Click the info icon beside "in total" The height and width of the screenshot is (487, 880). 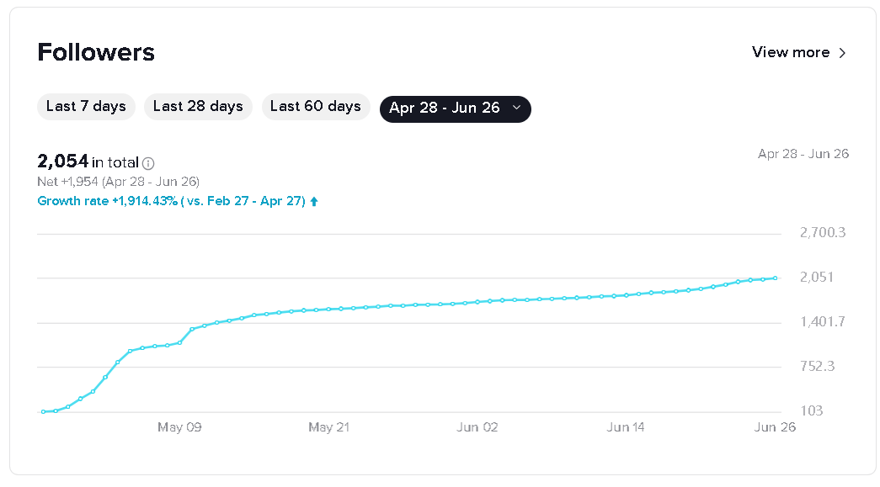click(149, 163)
